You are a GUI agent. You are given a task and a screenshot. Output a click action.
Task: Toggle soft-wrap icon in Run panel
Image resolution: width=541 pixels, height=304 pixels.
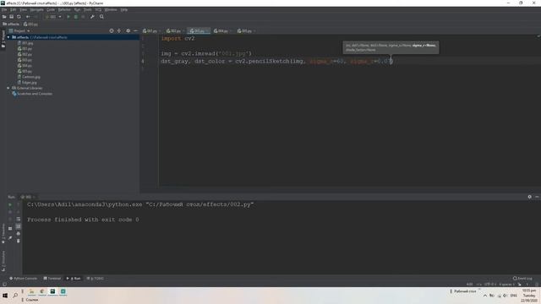click(x=19, y=219)
